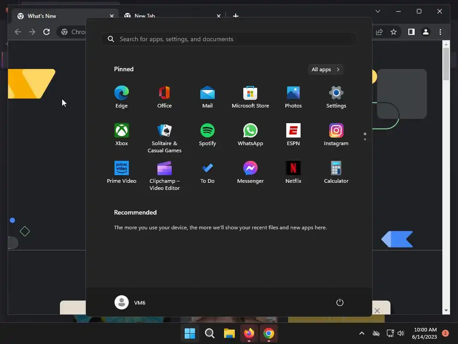Click the OneDrive cloud tray icon

click(376, 333)
